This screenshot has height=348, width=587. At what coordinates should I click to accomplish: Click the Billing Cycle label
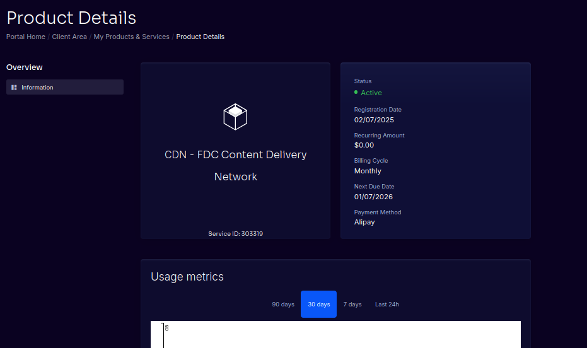pos(371,161)
